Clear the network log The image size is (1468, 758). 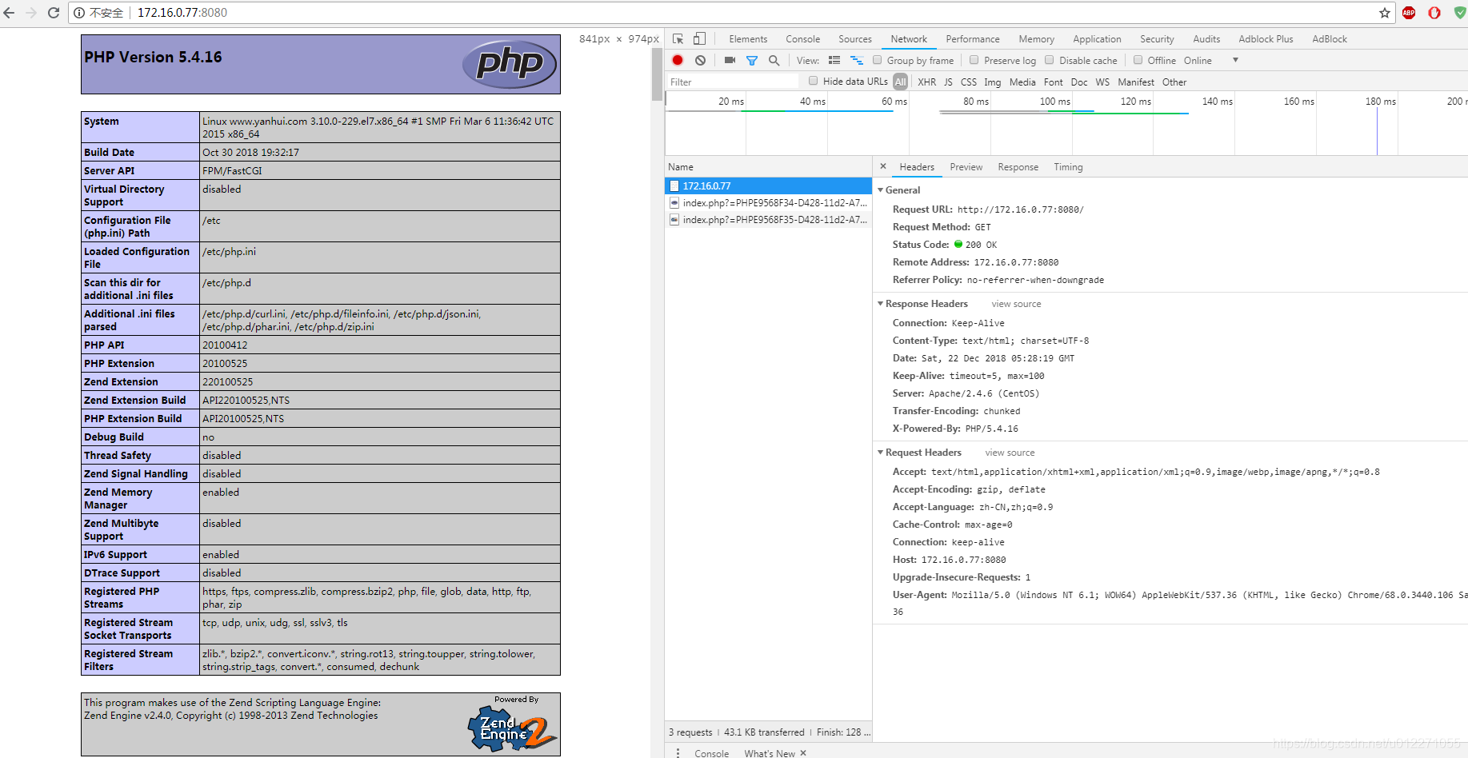pos(700,60)
